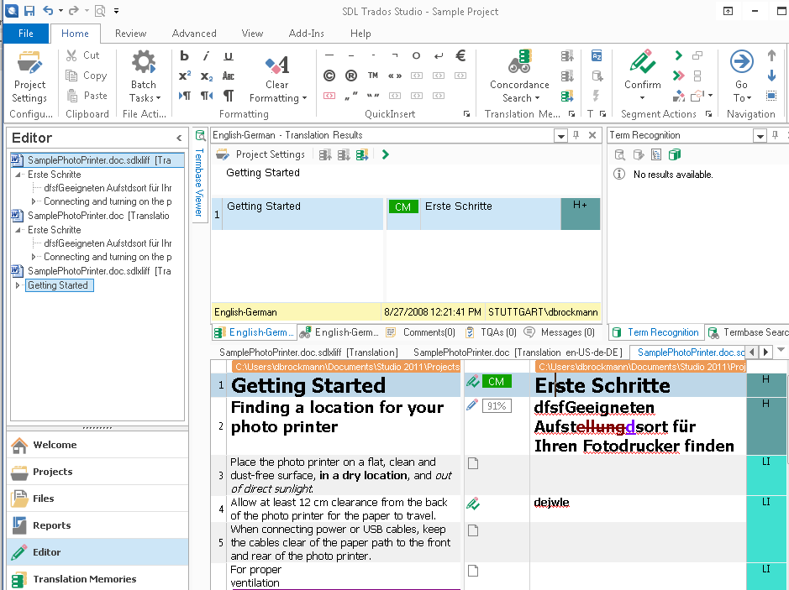Toggle small caps formatting
The height and width of the screenshot is (590, 789).
pos(229,76)
